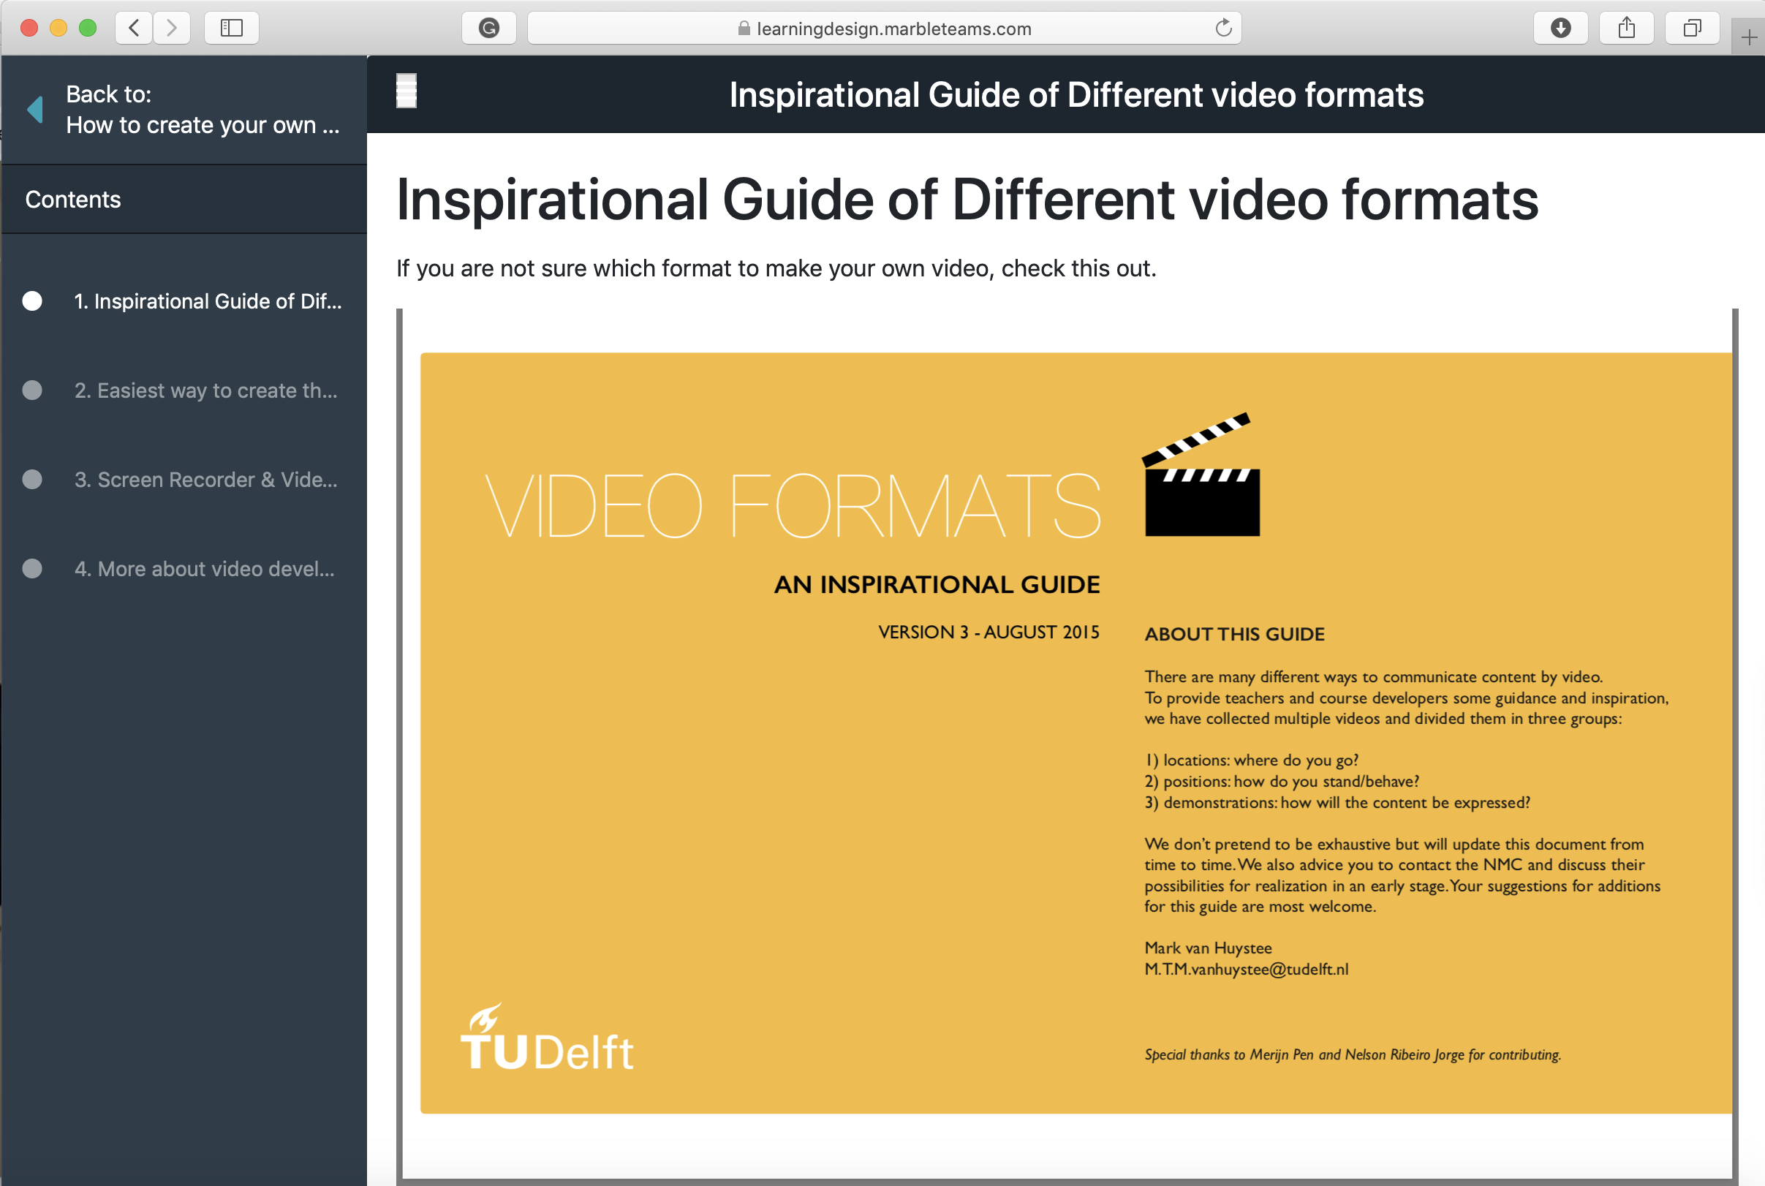
Task: Click the Share icon in toolbar
Action: coord(1626,28)
